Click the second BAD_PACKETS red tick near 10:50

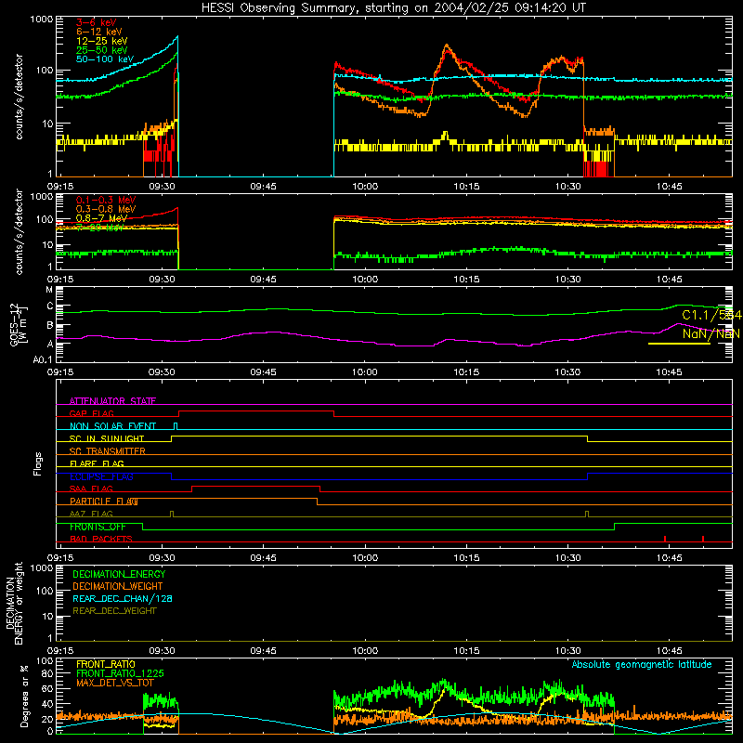pyautogui.click(x=703, y=539)
